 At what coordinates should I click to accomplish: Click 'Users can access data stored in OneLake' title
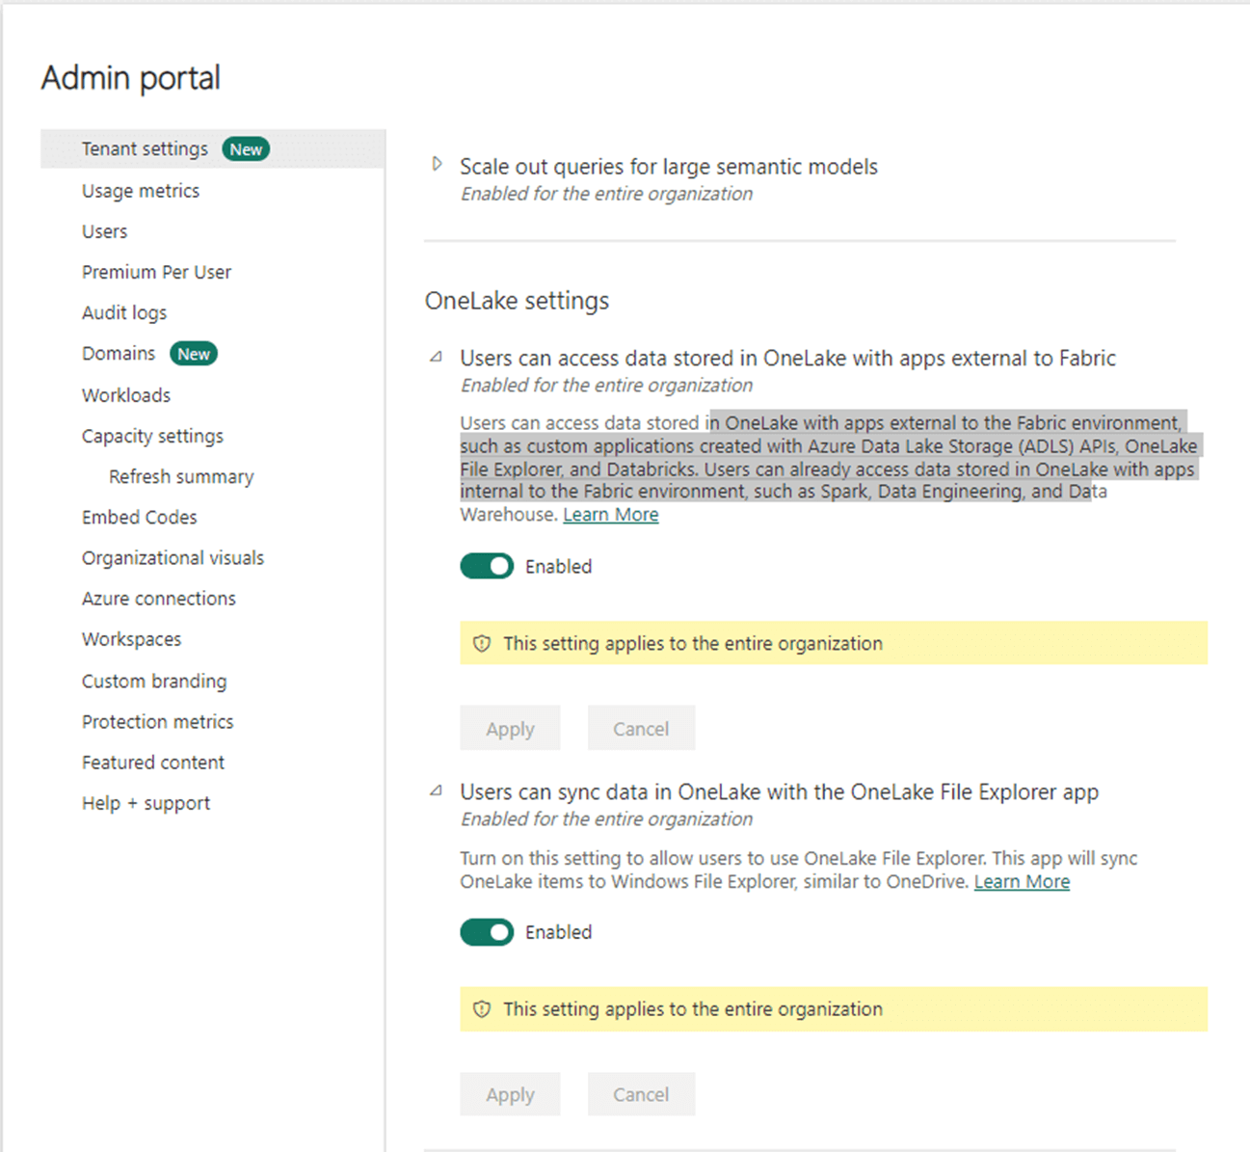pyautogui.click(x=787, y=359)
